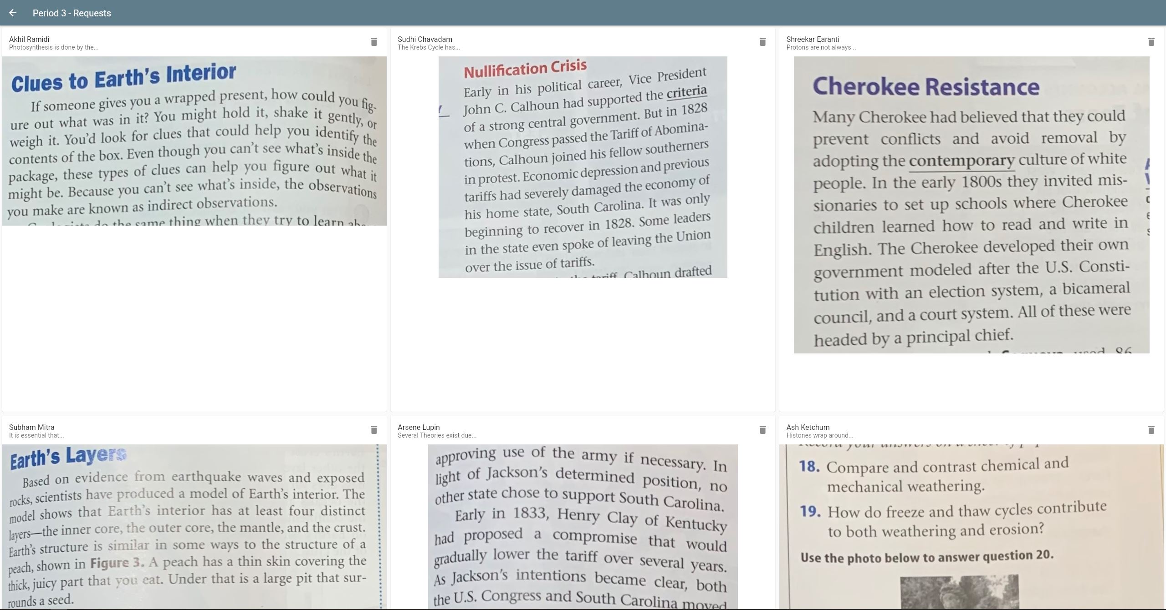Click the Period 3 - Requests title
Image resolution: width=1166 pixels, height=610 pixels.
pos(72,13)
